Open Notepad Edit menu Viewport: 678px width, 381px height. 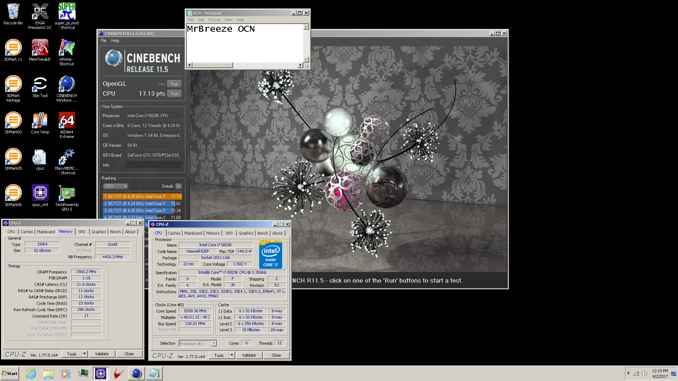(x=201, y=20)
